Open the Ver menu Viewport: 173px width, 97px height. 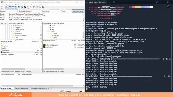click(13, 5)
